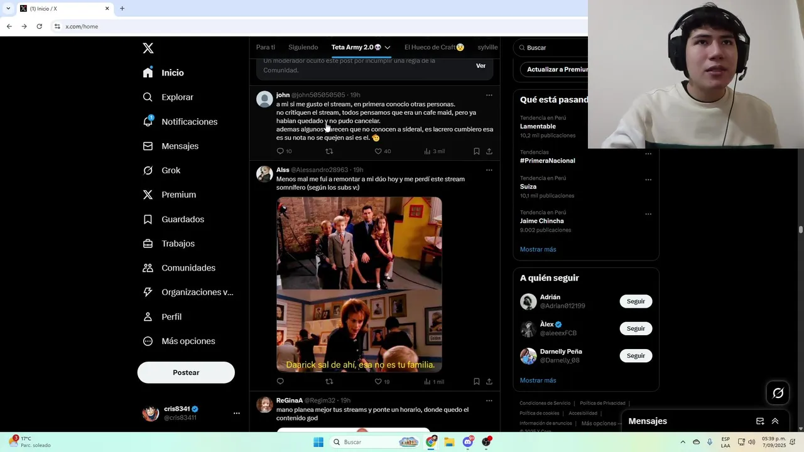Viewport: 804px width, 452px height.
Task: View stats of john's post (3 mil)
Action: click(x=434, y=151)
